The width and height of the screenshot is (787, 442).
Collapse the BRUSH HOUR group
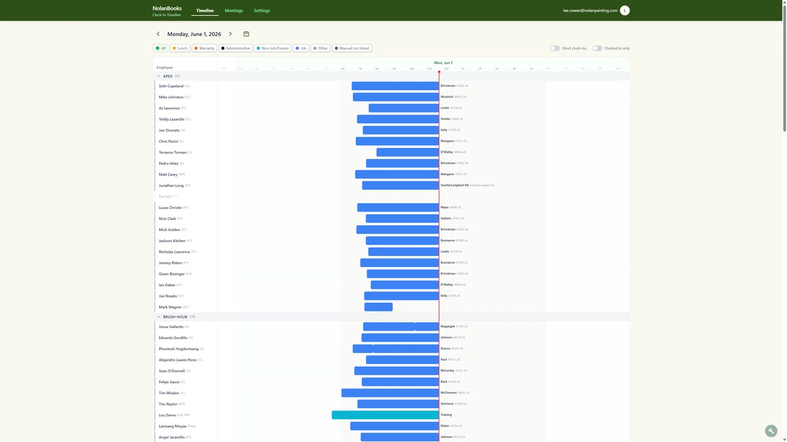[x=159, y=317]
